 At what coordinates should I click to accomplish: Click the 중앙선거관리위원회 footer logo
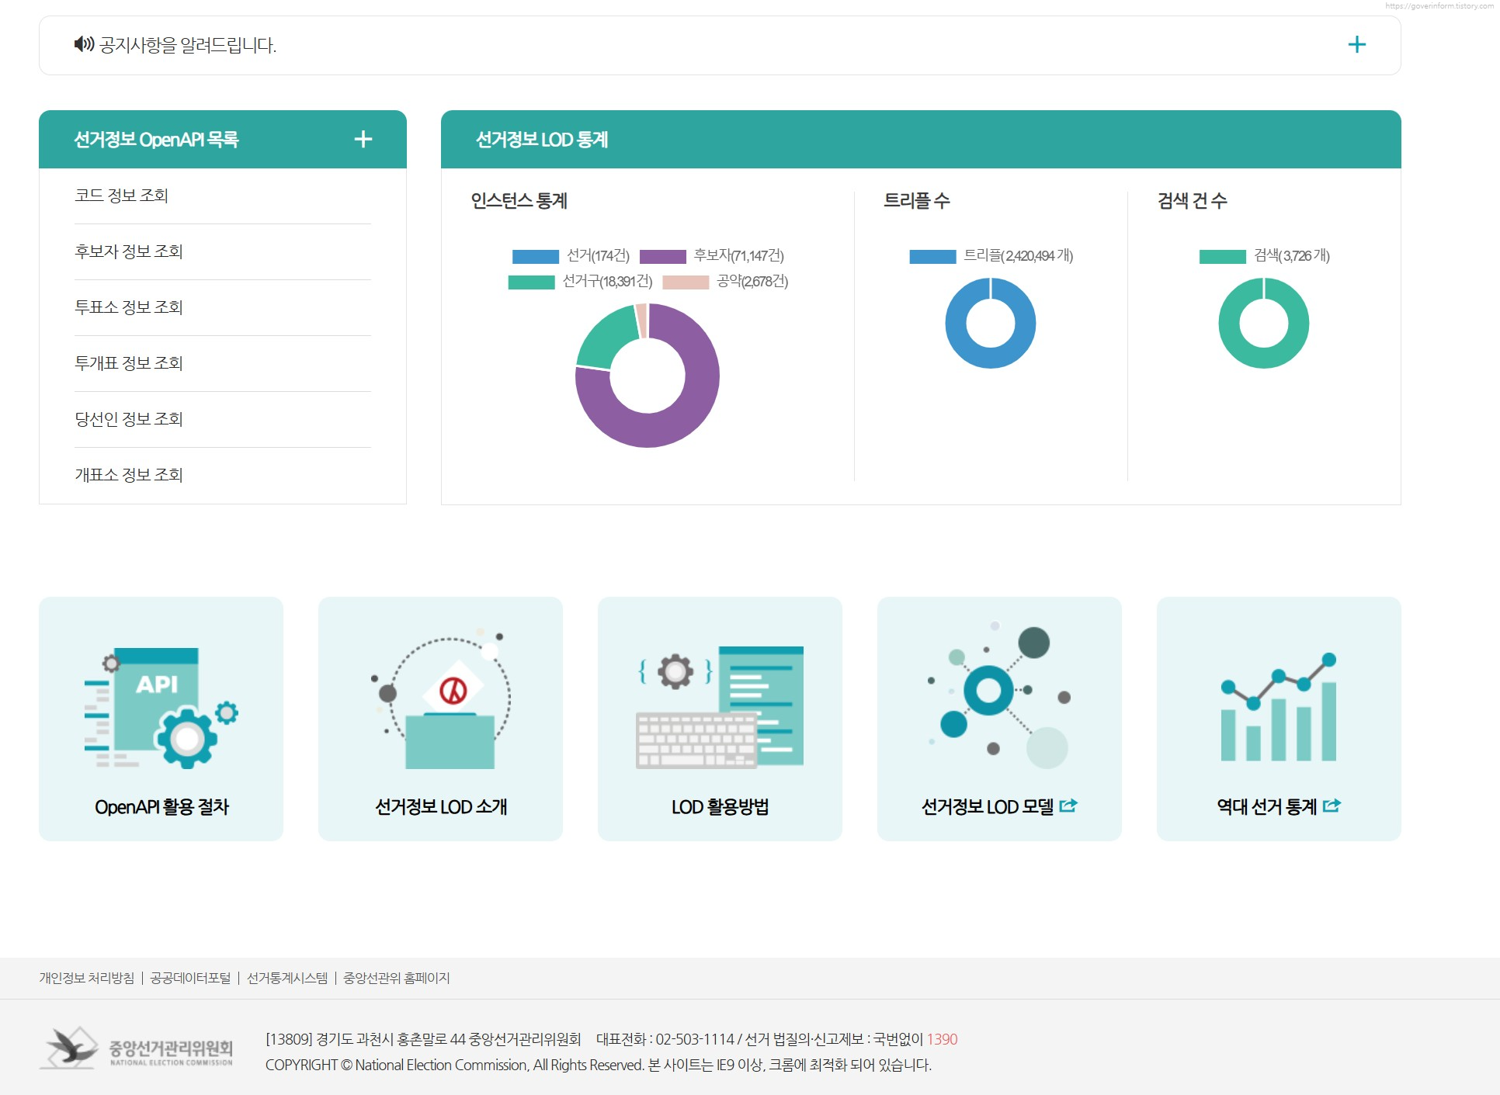137,1048
